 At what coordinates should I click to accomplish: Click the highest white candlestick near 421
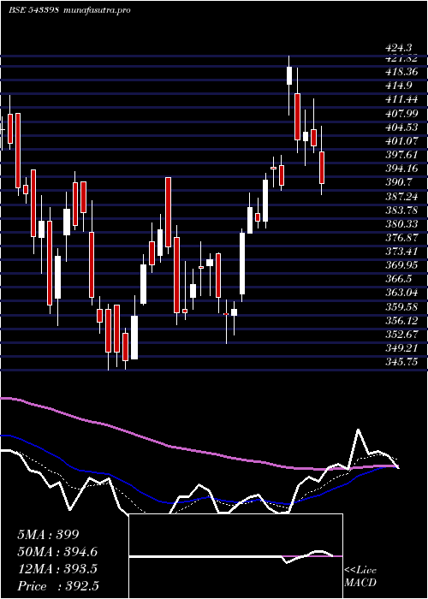289,75
